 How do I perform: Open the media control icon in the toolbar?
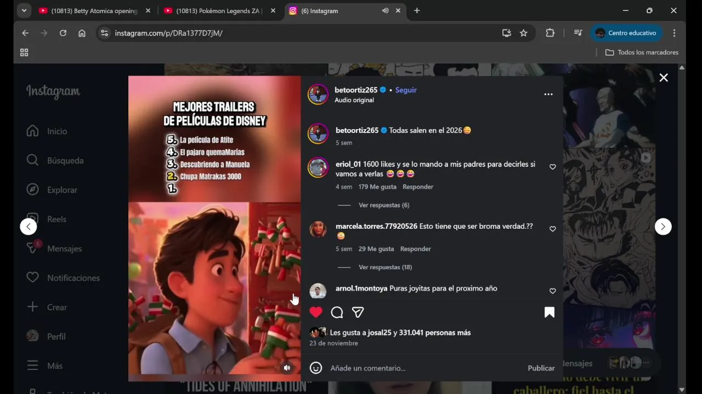coord(578,33)
